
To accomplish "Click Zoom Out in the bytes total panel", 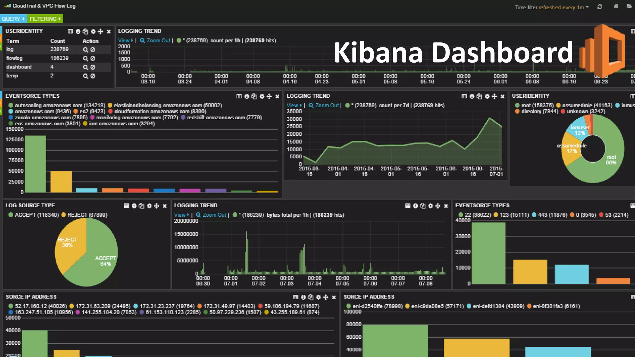I will [x=211, y=215].
